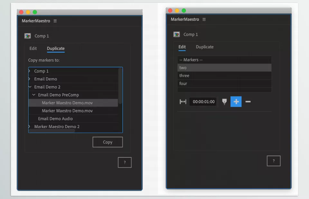Click the '-- Markers --' header row
309x199 pixels.
click(224, 60)
